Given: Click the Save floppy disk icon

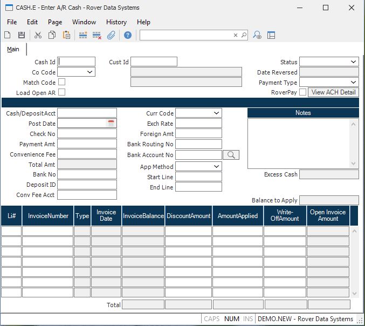Looking at the screenshot, I should 22,35.
